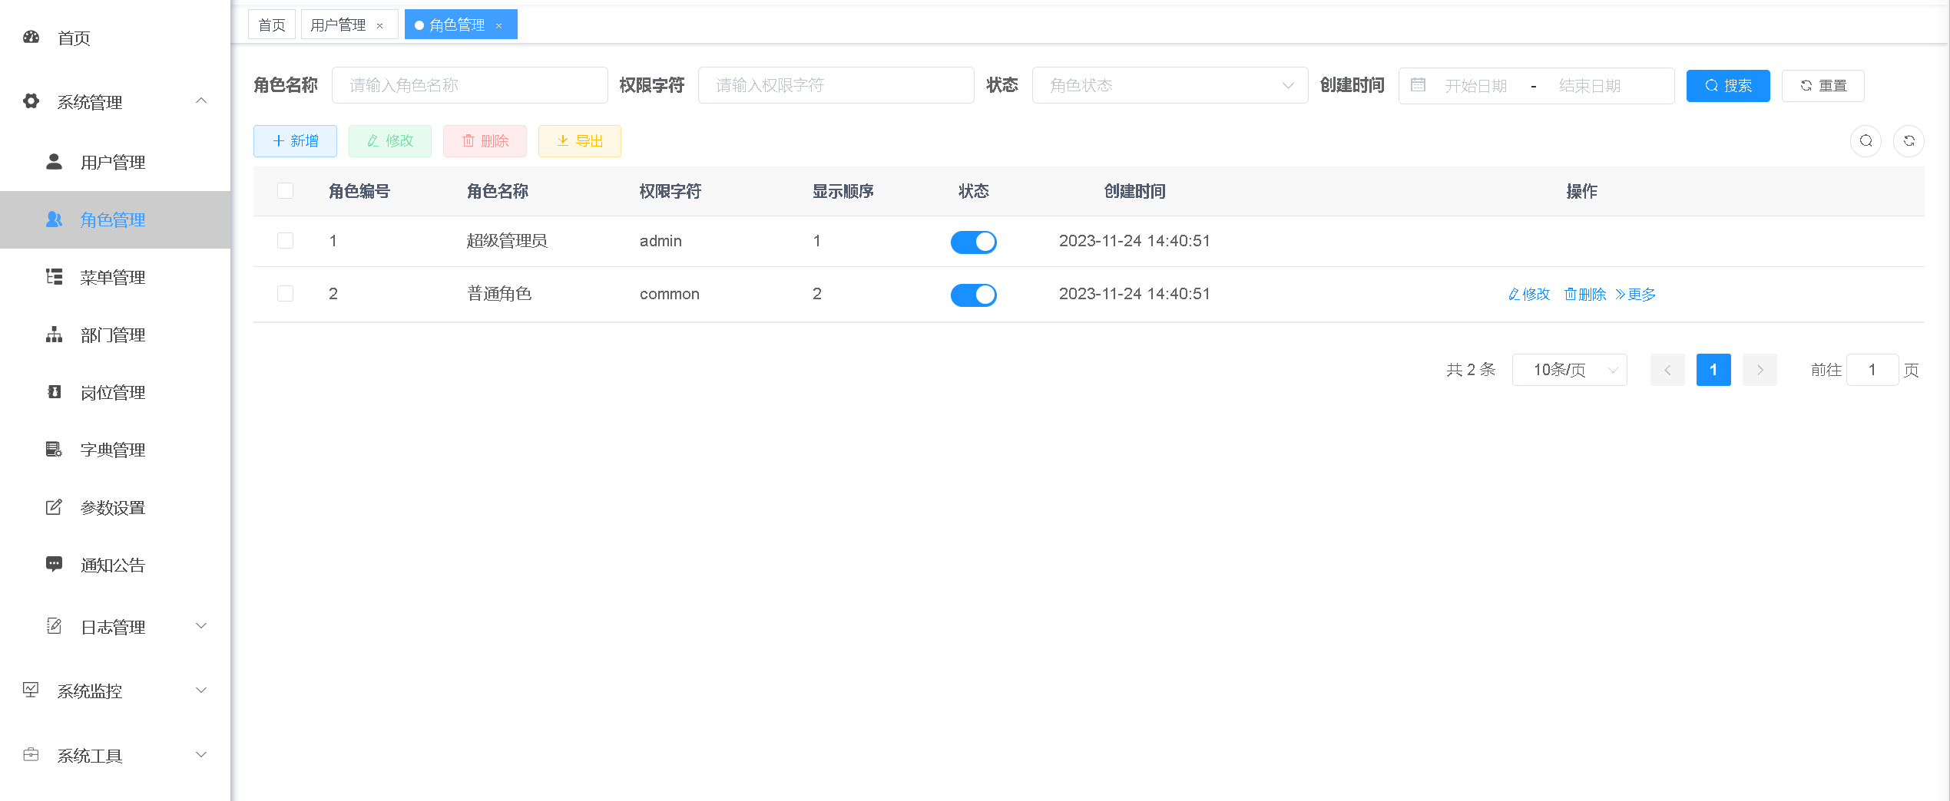
Task: Click the 搜索 button
Action: [x=1728, y=85]
